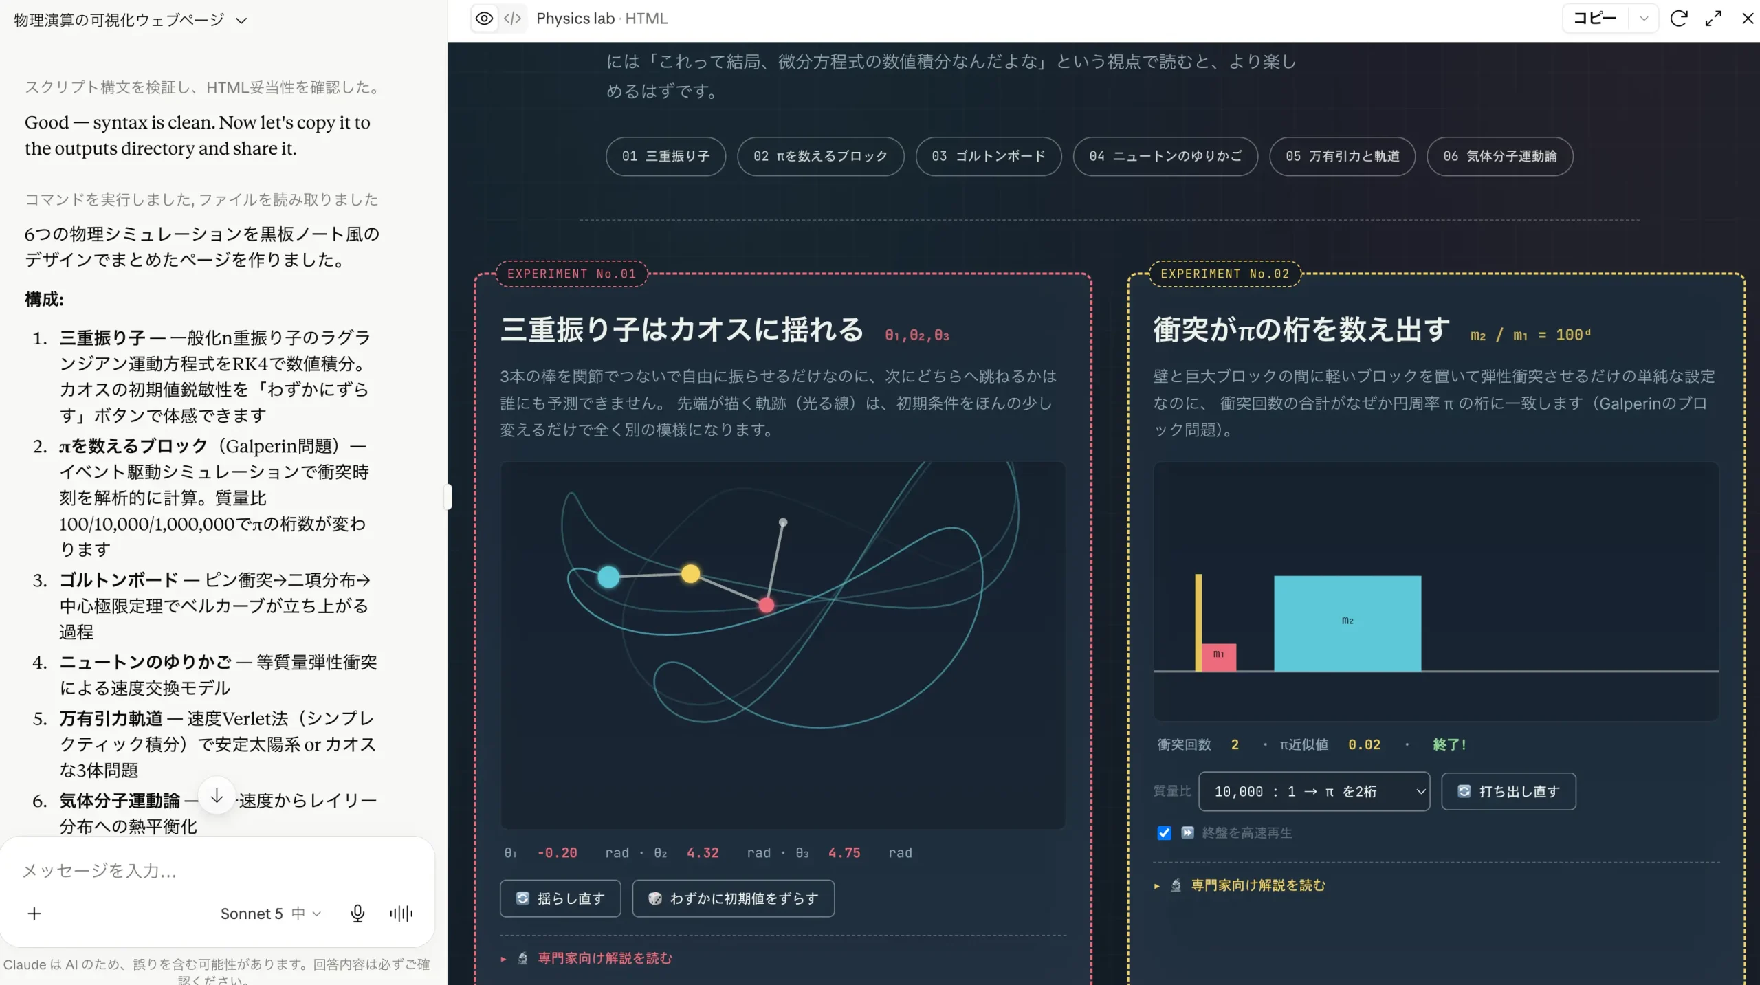
Task: Click the cyan pendulum bob
Action: click(608, 577)
